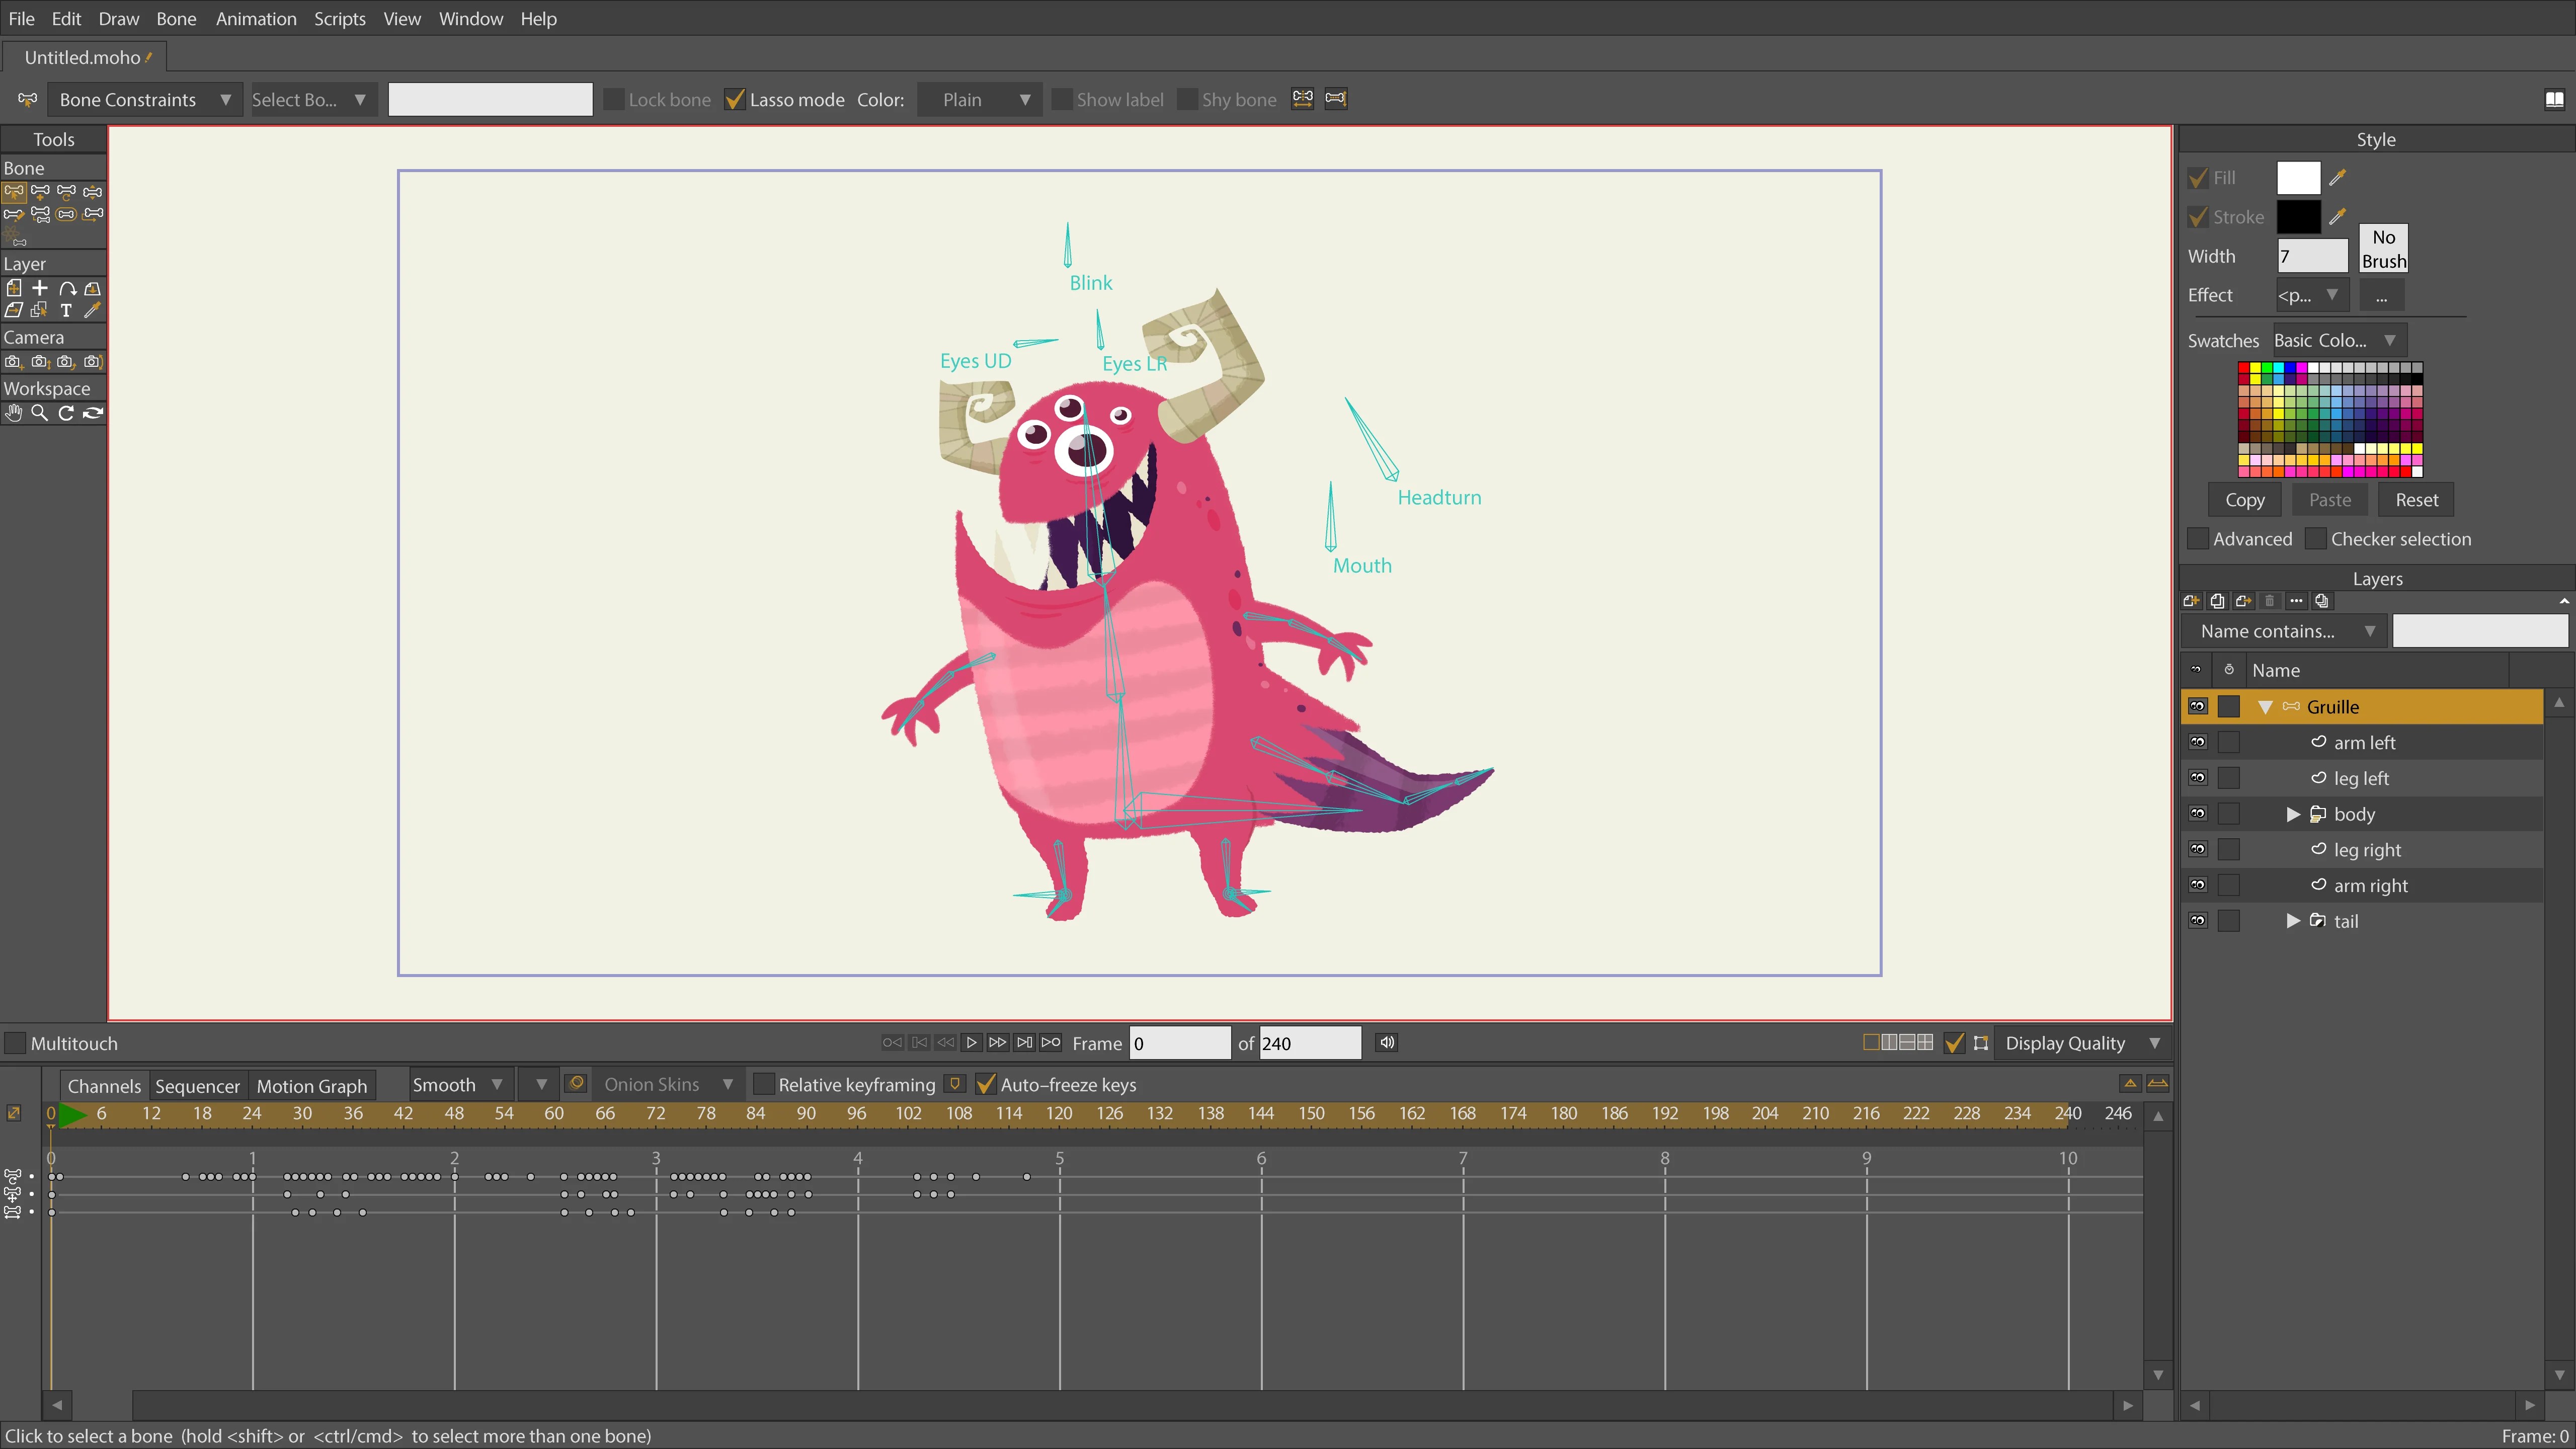The width and height of the screenshot is (2576, 1449).
Task: Select the Track Camera tool
Action: (x=14, y=362)
